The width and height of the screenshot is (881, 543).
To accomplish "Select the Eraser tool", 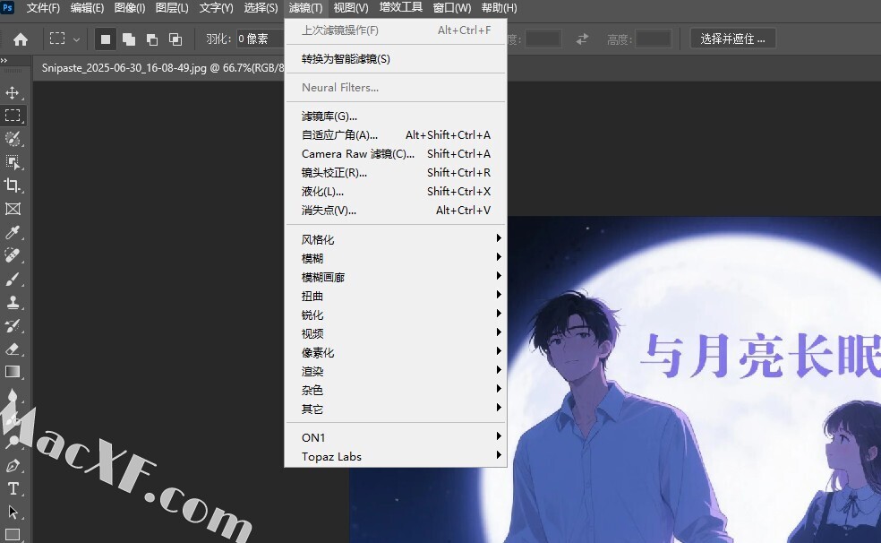I will [x=13, y=349].
